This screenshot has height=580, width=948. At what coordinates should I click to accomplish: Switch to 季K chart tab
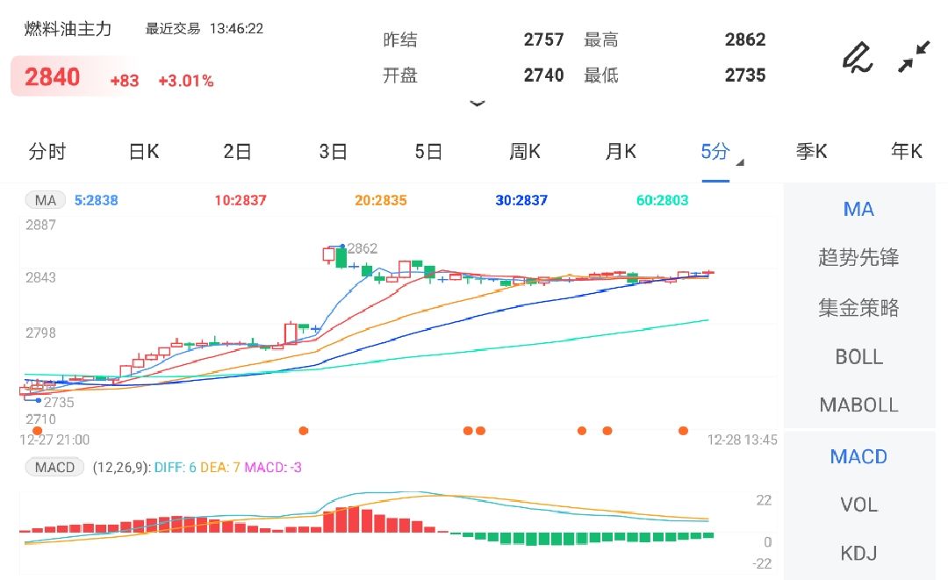click(x=811, y=151)
